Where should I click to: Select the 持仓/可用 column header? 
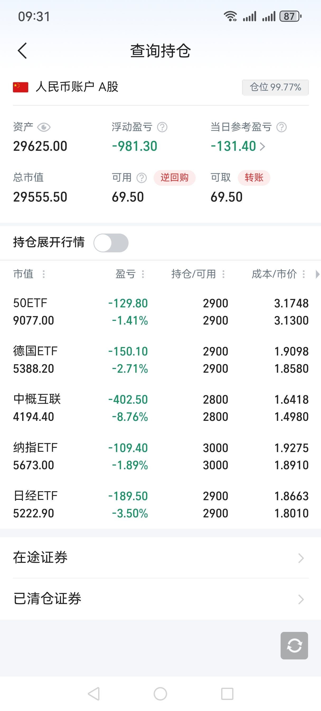point(194,274)
